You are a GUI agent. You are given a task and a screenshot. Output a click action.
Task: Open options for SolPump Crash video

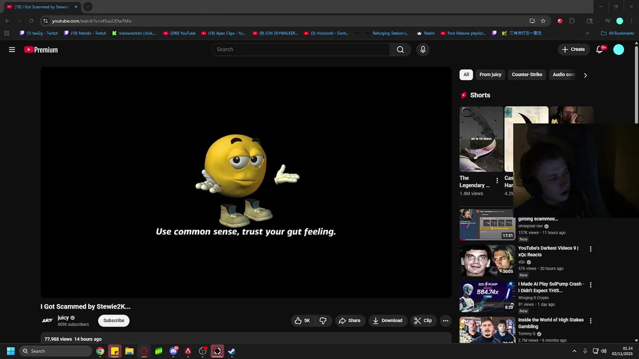coord(591,285)
